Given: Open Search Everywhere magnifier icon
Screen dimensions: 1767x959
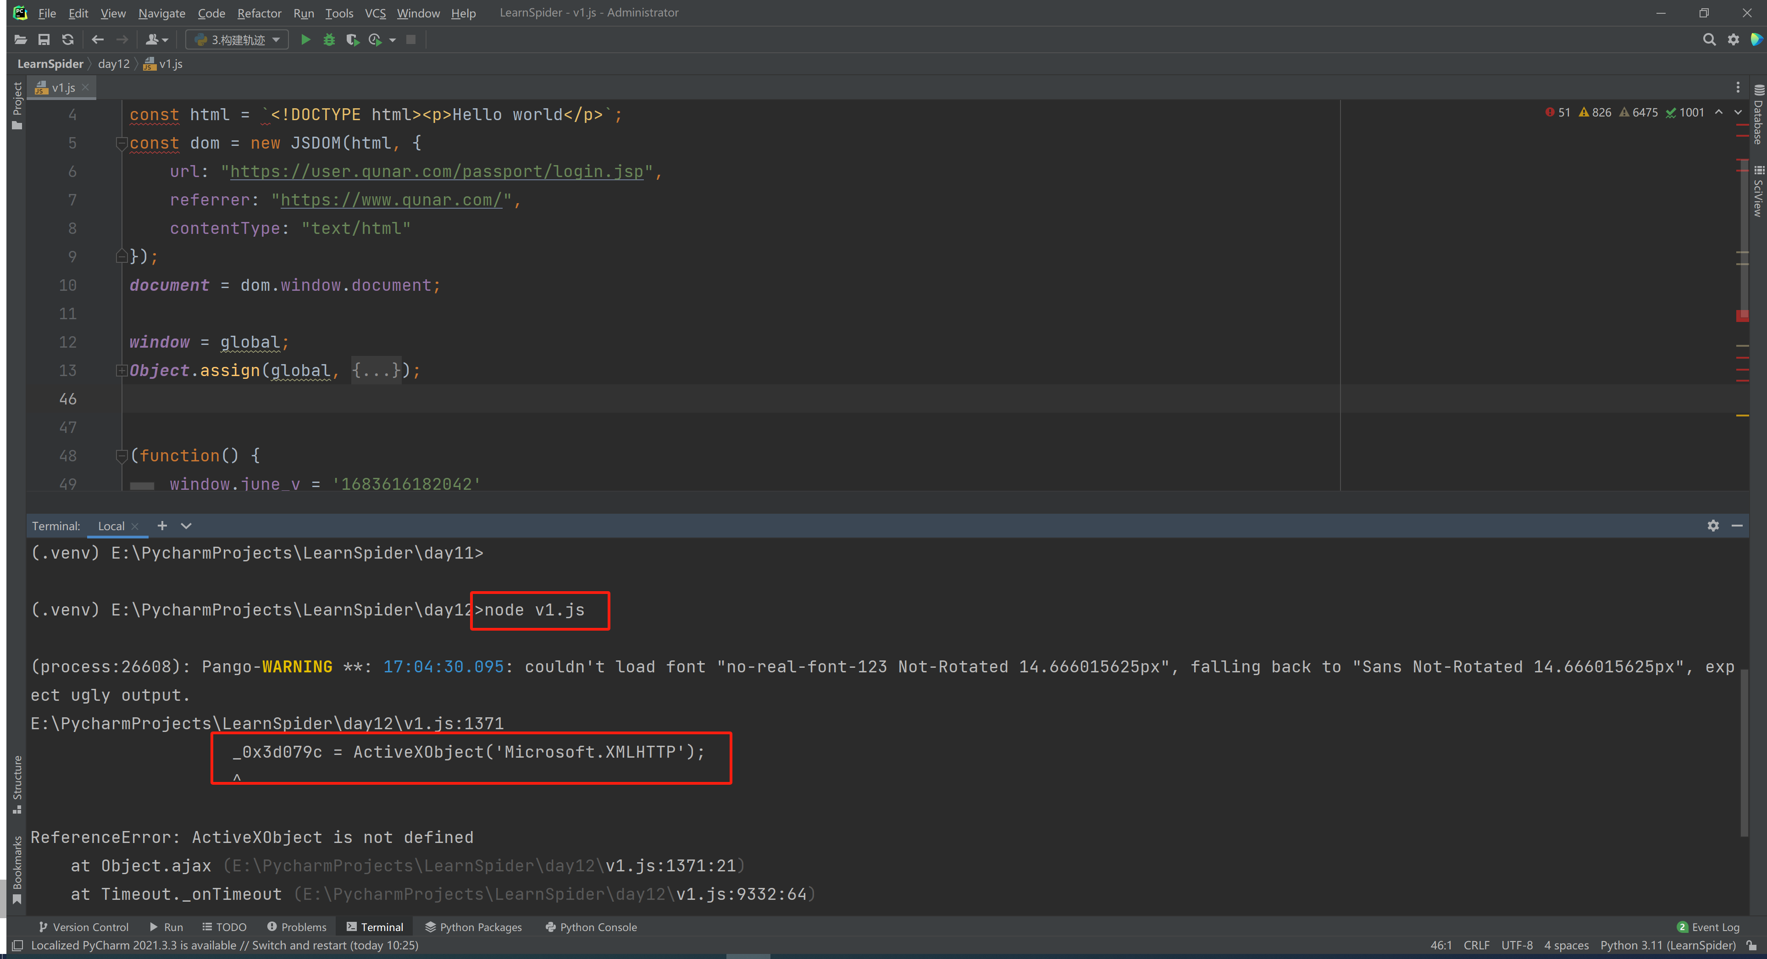Looking at the screenshot, I should [x=1709, y=40].
